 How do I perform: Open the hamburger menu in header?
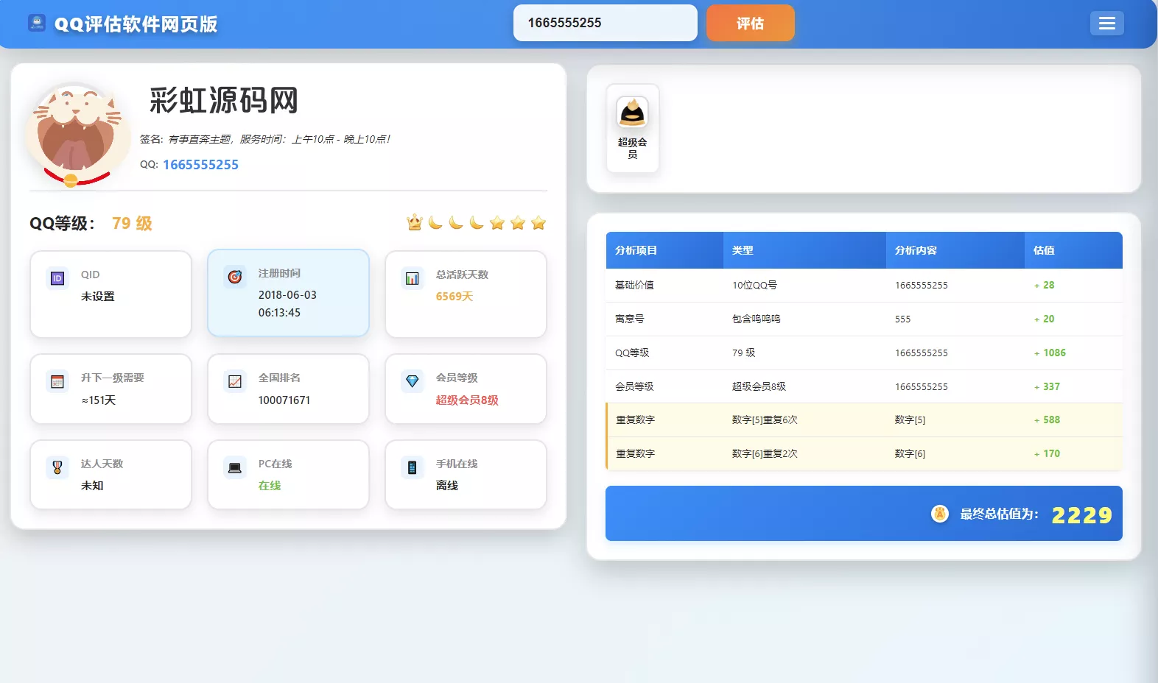coord(1106,24)
